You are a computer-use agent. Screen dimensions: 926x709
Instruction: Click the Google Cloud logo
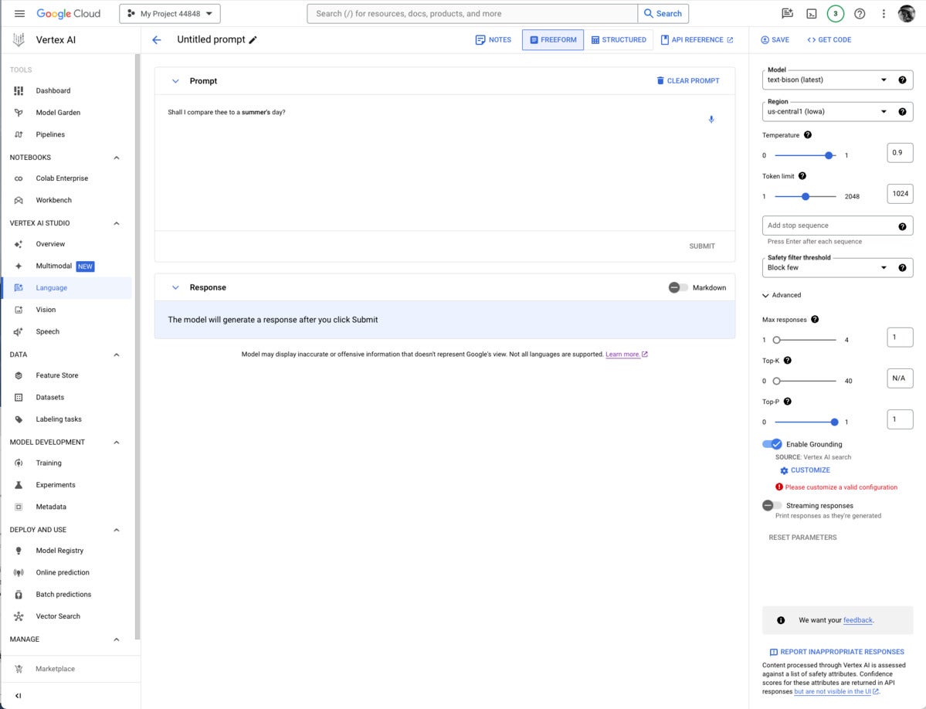pos(69,14)
